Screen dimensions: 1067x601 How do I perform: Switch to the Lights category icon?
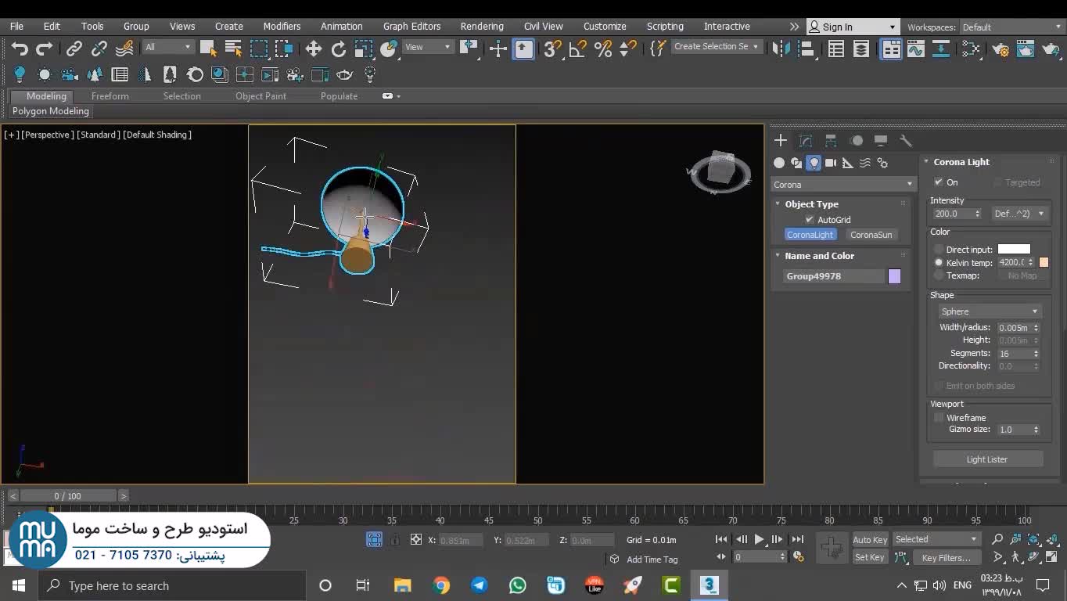(x=814, y=163)
